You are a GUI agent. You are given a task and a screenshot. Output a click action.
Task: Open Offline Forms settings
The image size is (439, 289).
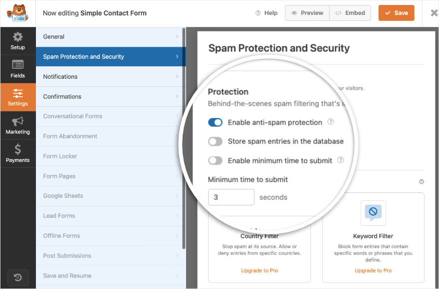pos(111,236)
